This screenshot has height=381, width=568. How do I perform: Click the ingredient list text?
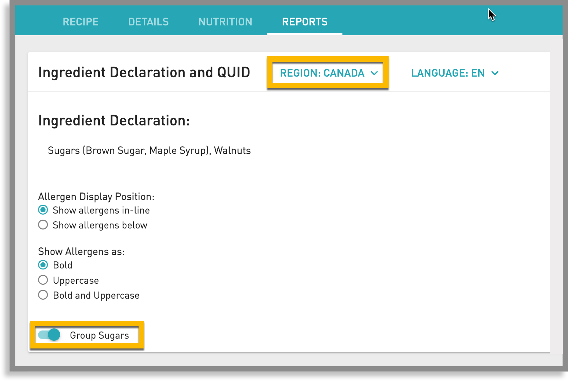coord(149,151)
